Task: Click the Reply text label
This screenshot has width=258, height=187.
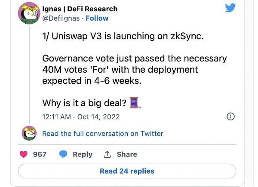Action: point(83,154)
